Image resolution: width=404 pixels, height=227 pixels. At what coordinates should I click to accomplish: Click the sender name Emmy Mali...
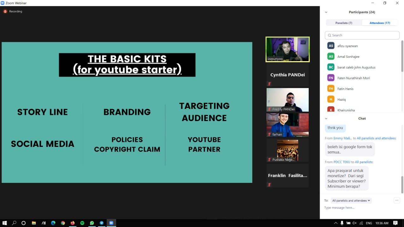(342, 138)
